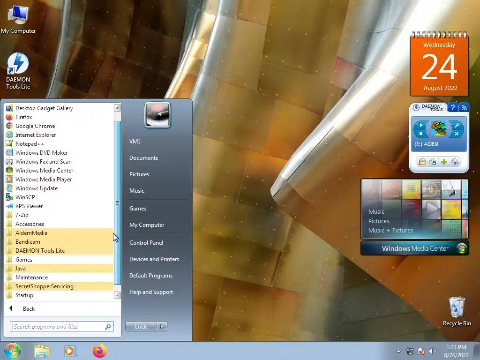Click the Windows Start orb
The width and height of the screenshot is (480, 360).
pos(13,351)
